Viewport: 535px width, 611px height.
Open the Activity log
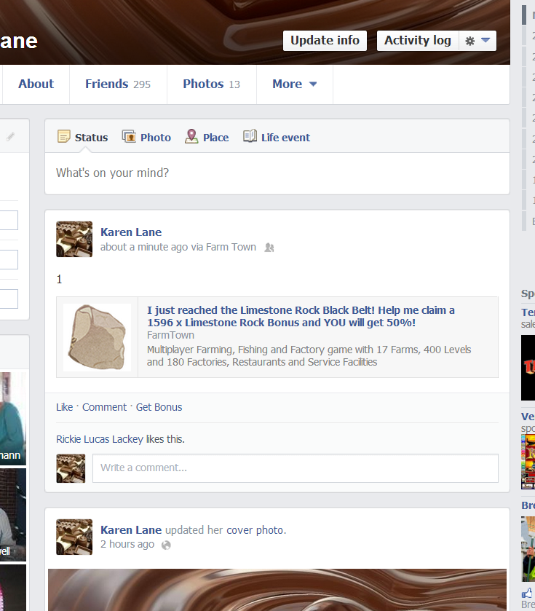pos(417,41)
